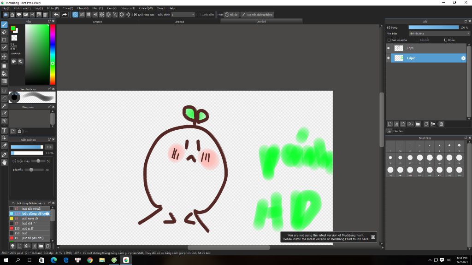The width and height of the screenshot is (472, 265).
Task: Enable the radial snap guide icon
Action: point(102,14)
